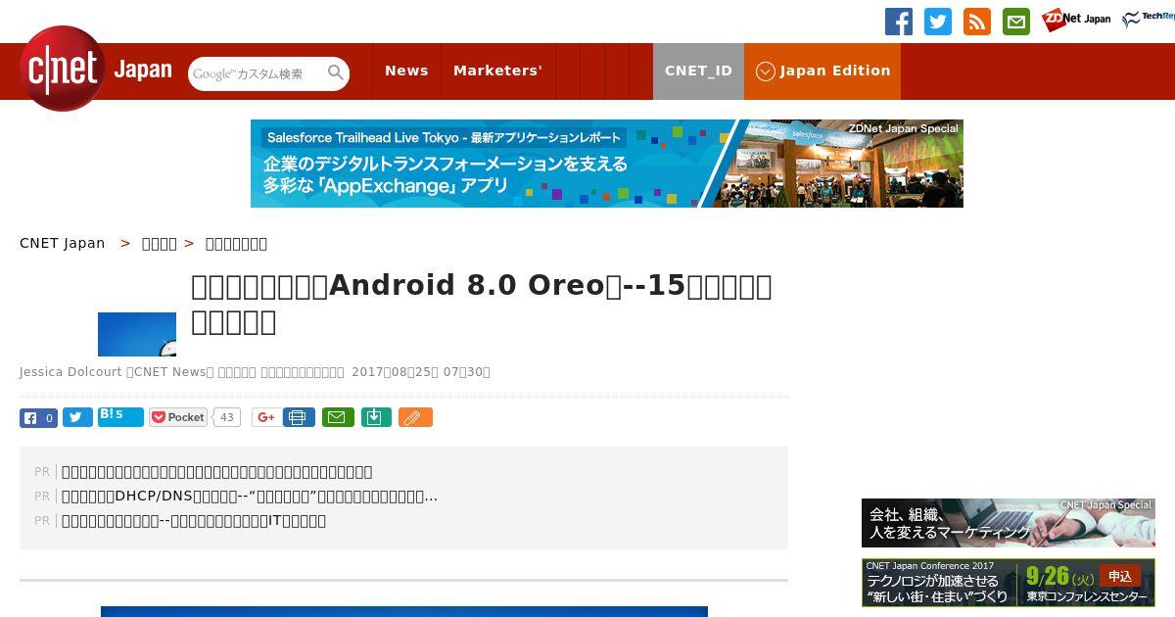Bookmark article with Hatena B! button
Viewport: 1175px width, 617px height.
click(x=120, y=416)
